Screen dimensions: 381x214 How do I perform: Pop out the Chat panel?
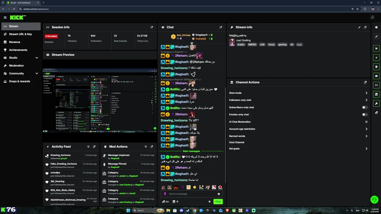click(221, 27)
